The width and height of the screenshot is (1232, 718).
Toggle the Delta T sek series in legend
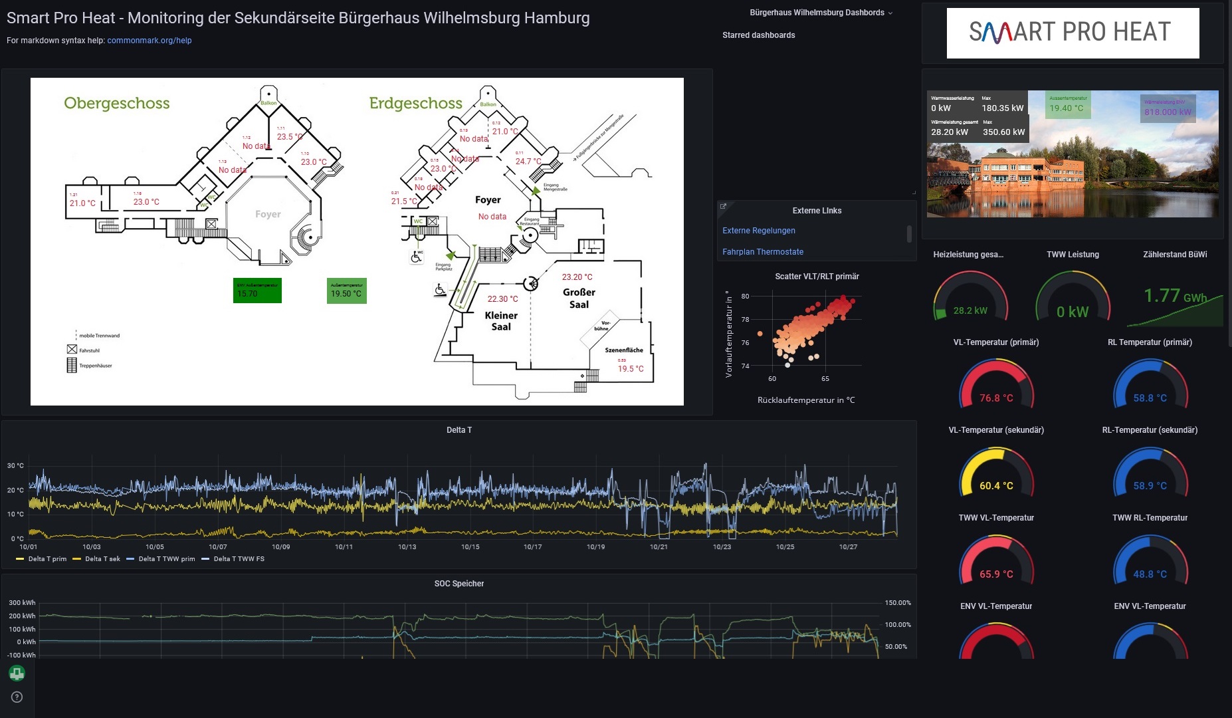pos(102,559)
